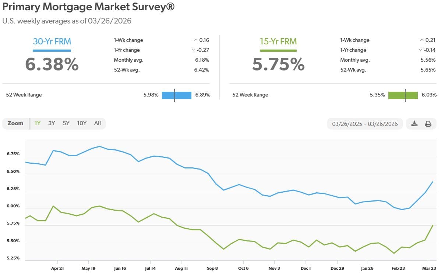Viewport: 441px width, 276px height.
Task: Switch chart zoom to 3Y
Action: point(52,123)
